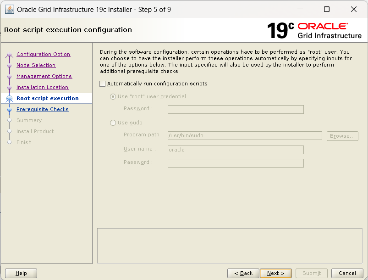Enable Automatically run configuration scripts checkbox
Screen dimensions: 368x280
[102, 84]
